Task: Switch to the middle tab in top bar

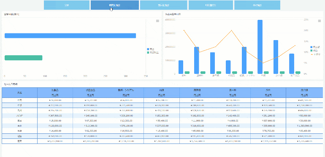Action: 163,5
